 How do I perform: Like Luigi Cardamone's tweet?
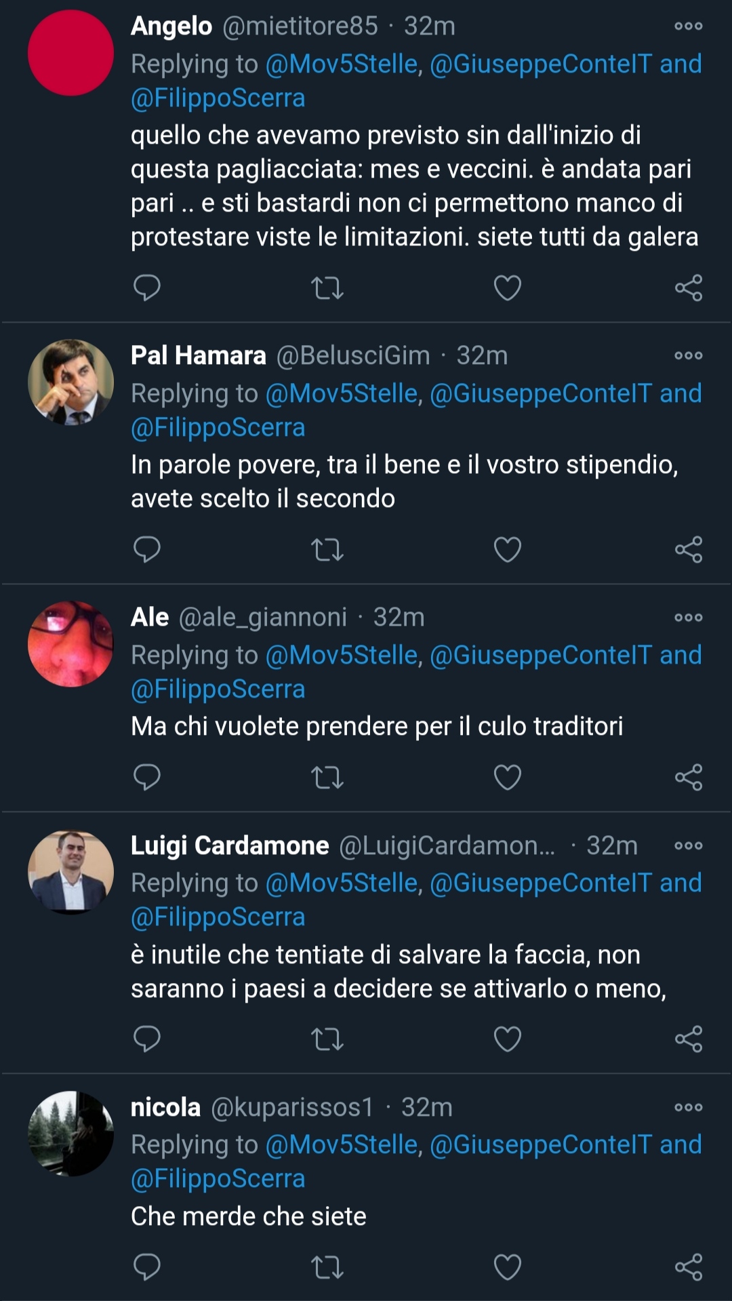pos(508,1039)
